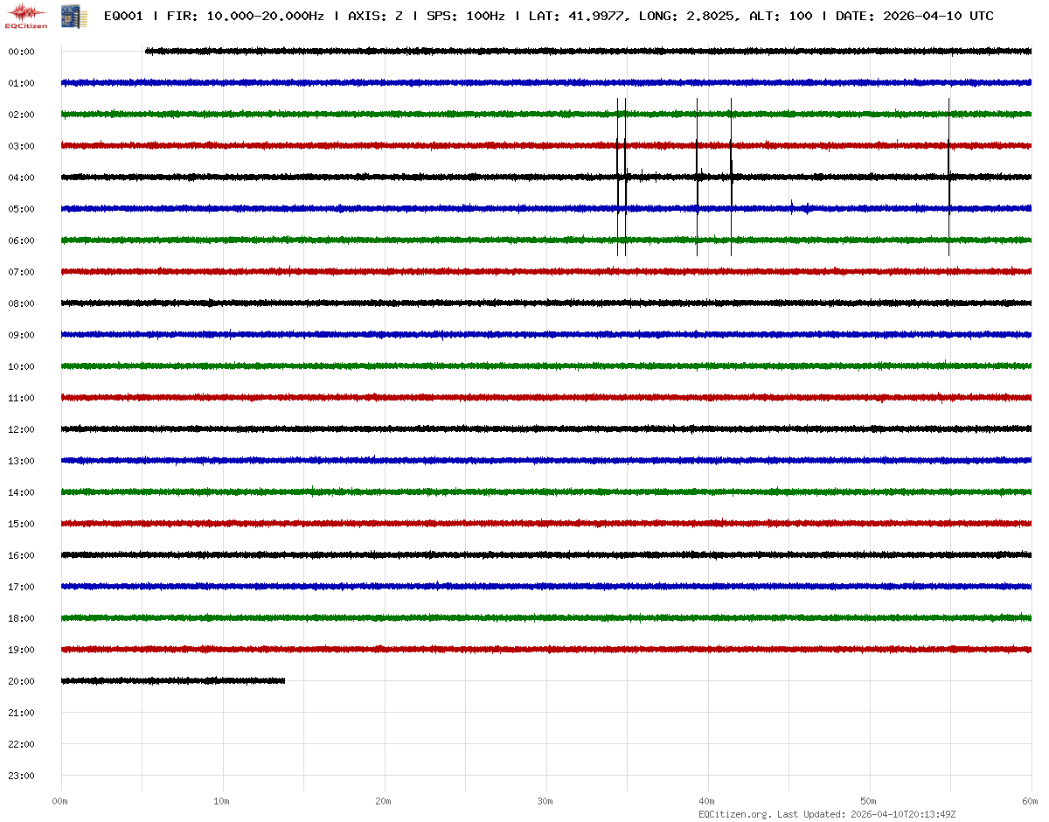Click the sensor board icon in header
The image size is (1049, 822).
pyautogui.click(x=67, y=16)
